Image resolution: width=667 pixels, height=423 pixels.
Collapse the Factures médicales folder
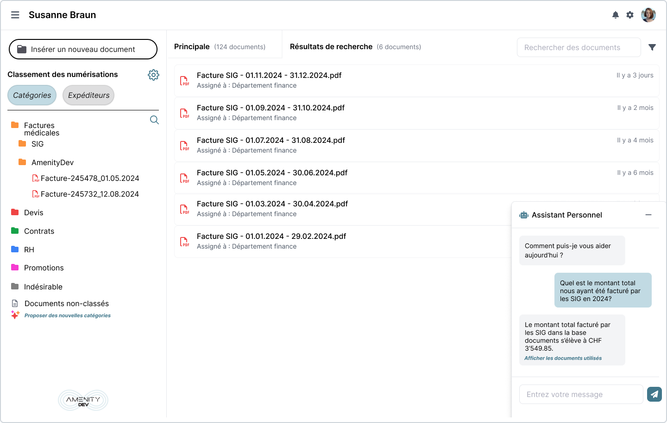[x=15, y=125]
